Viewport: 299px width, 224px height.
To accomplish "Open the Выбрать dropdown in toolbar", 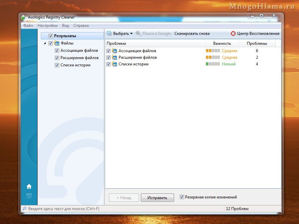I will click(120, 34).
